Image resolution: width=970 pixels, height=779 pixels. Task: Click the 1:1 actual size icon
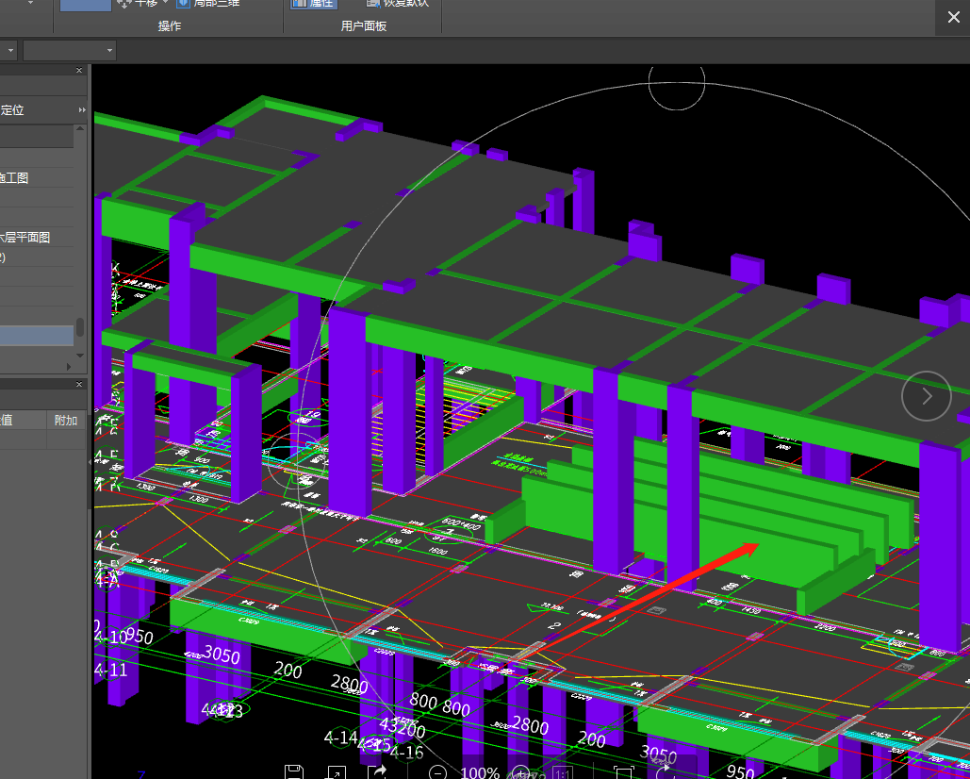(562, 773)
